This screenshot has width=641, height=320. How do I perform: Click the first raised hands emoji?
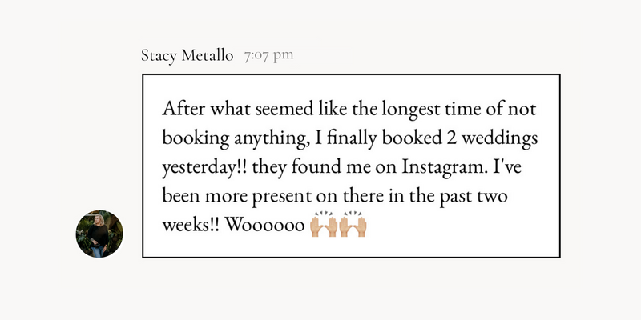(324, 224)
